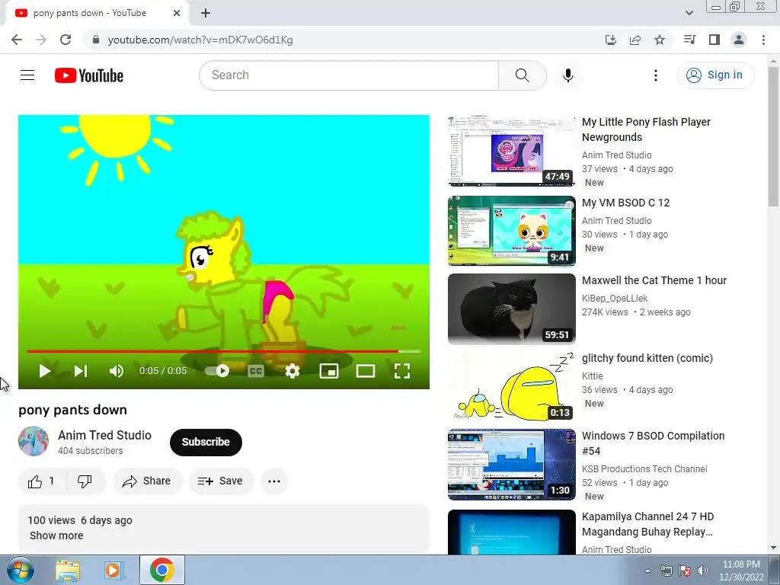Share the pony pants down video
The width and height of the screenshot is (780, 585).
[147, 481]
